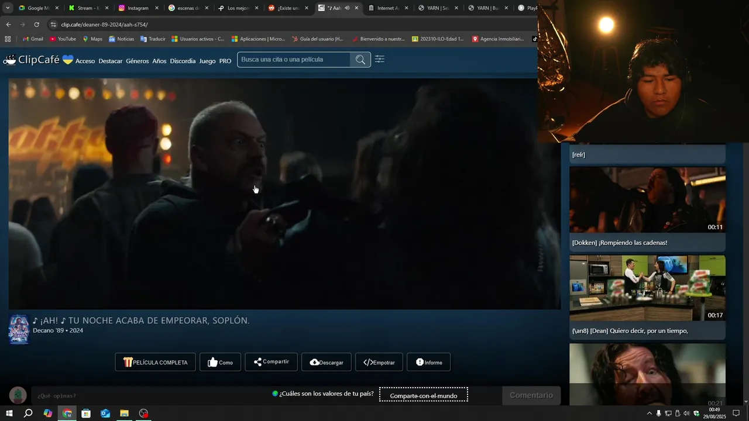
Task: Click the tray microphone icon
Action: coord(658,413)
